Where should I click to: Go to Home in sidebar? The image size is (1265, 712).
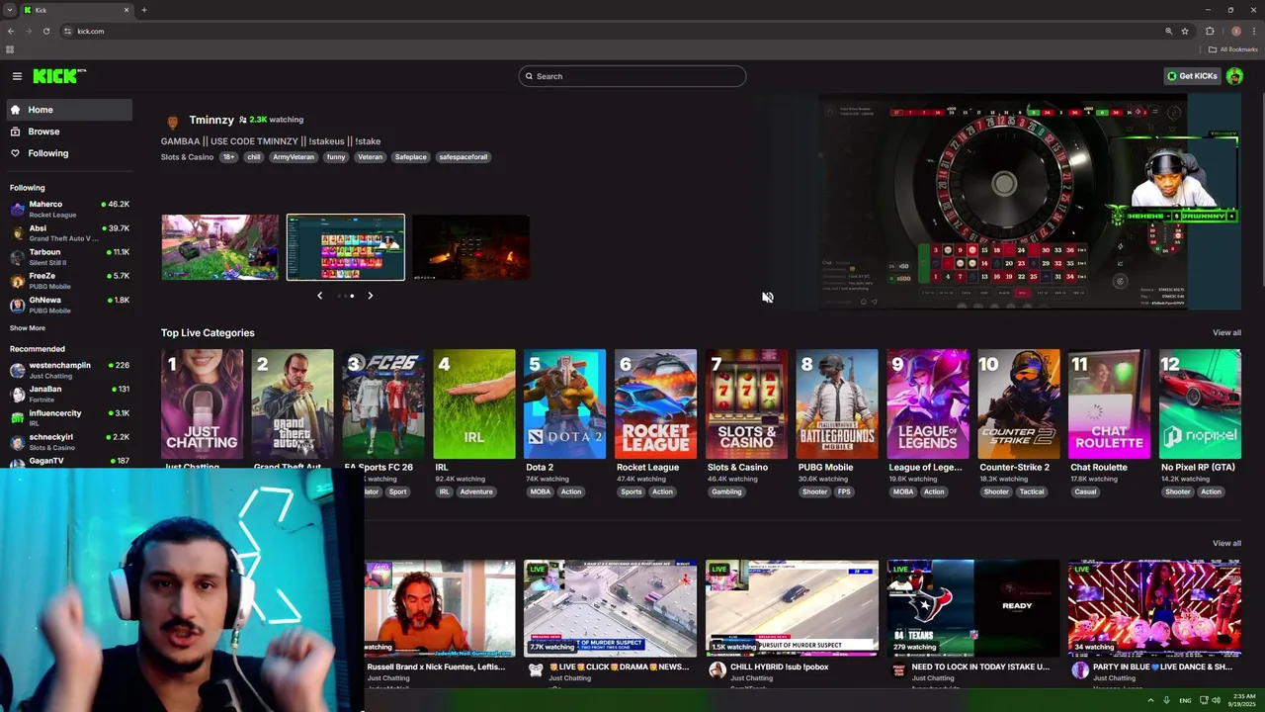pos(69,110)
